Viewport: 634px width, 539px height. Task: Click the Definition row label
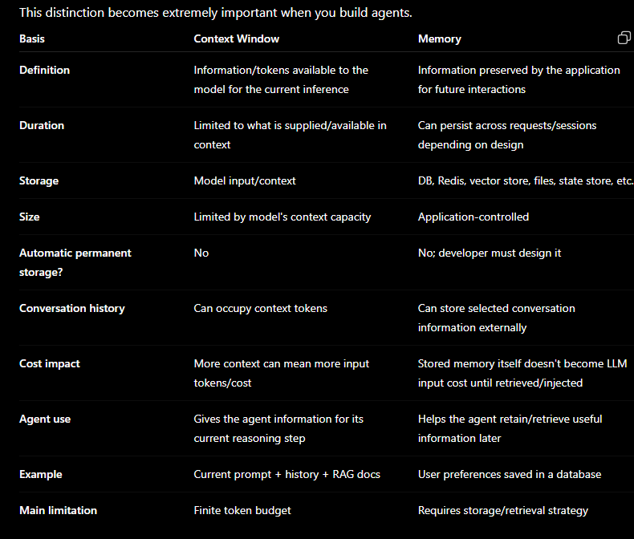[x=44, y=70]
